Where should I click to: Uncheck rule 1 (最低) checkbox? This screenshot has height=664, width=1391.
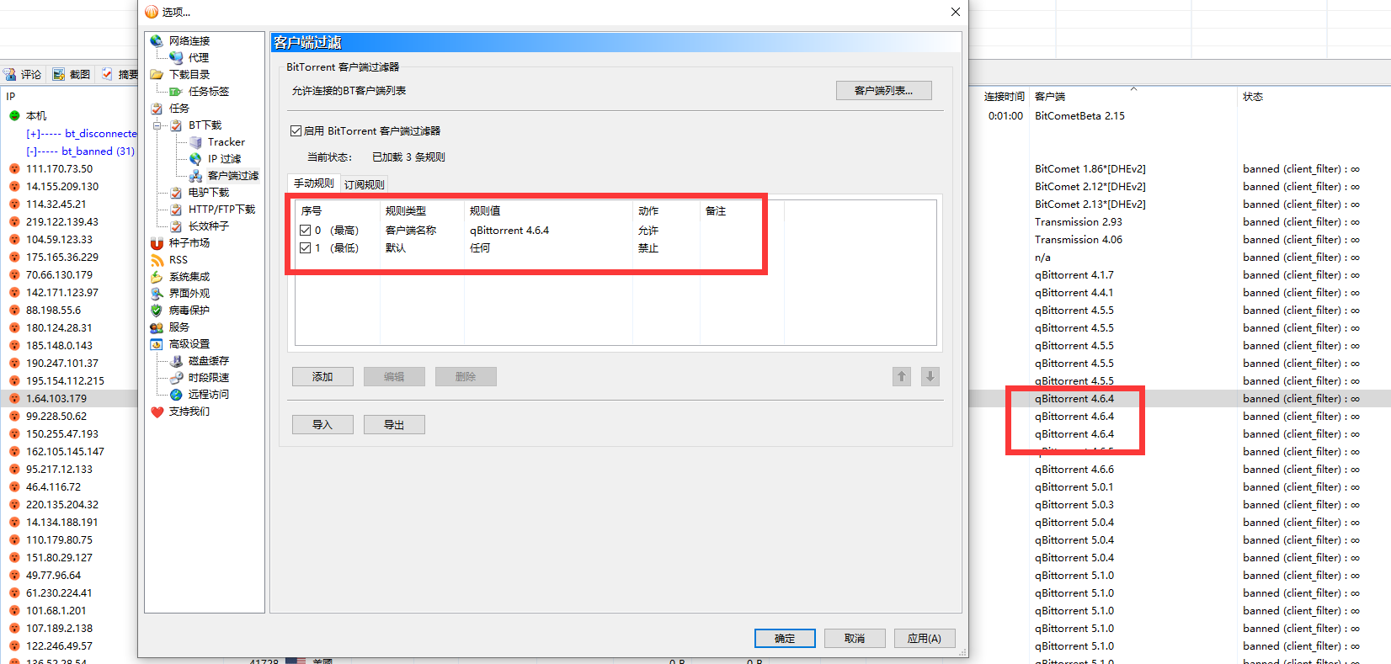pos(305,247)
